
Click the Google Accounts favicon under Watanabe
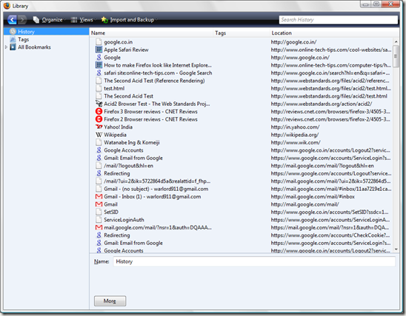[99, 150]
